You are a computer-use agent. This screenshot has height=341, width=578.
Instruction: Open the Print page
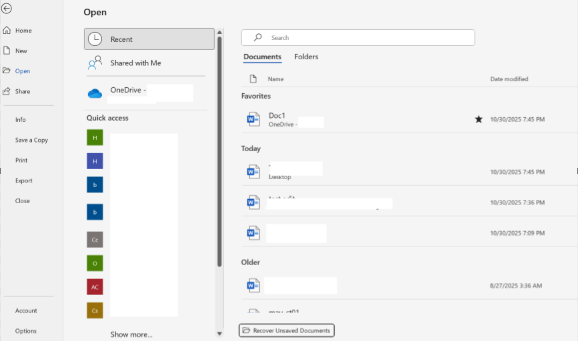21,161
